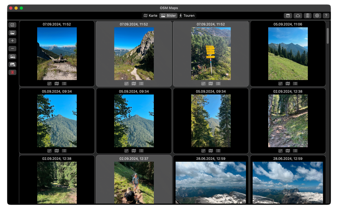
Task: Click the expand icon on the 05.09.2024, 11:06 card
Action: [280, 83]
